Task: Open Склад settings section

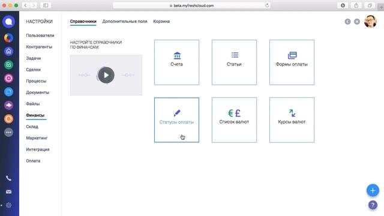Action: pyautogui.click(x=32, y=127)
